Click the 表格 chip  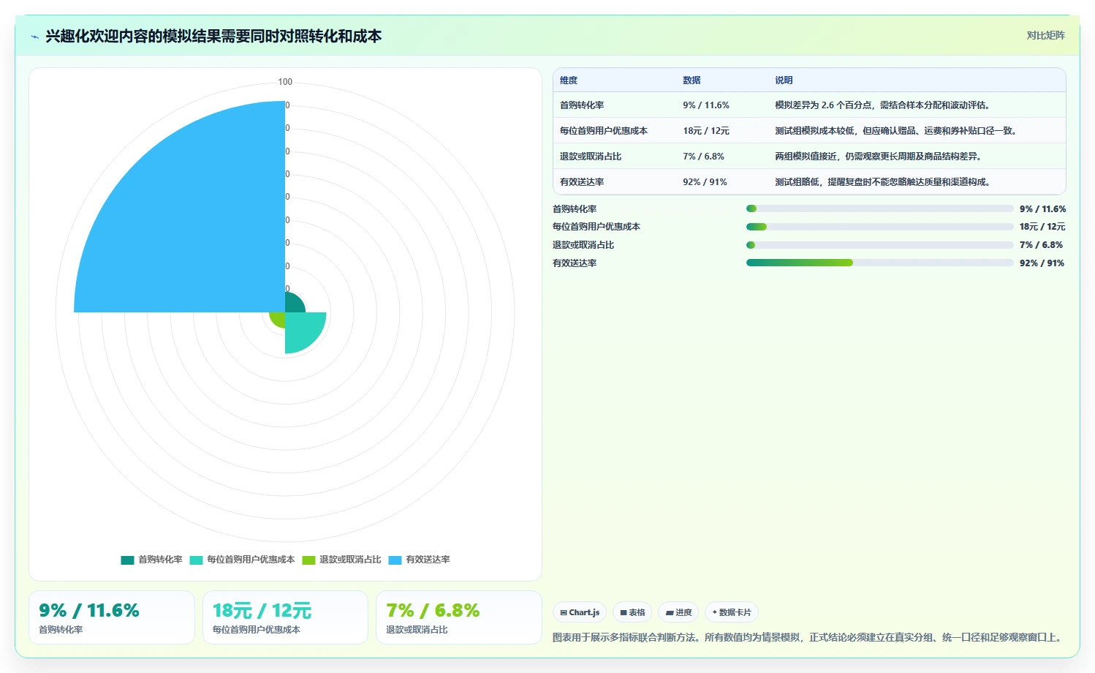[632, 612]
